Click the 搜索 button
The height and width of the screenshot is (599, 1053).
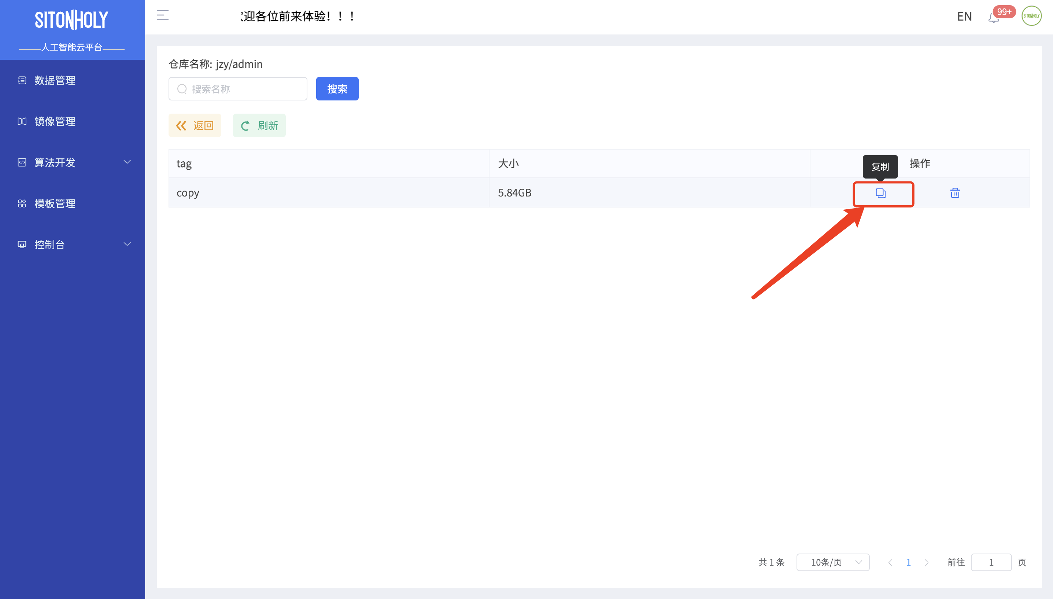point(337,89)
